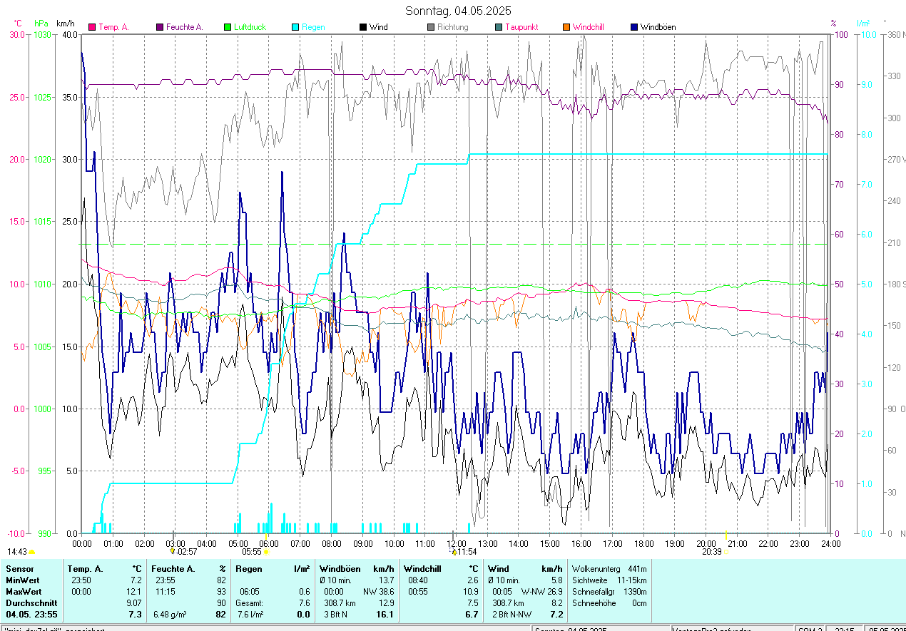Click the sun icon beside 14:43
This screenshot has width=906, height=631.
[31, 552]
